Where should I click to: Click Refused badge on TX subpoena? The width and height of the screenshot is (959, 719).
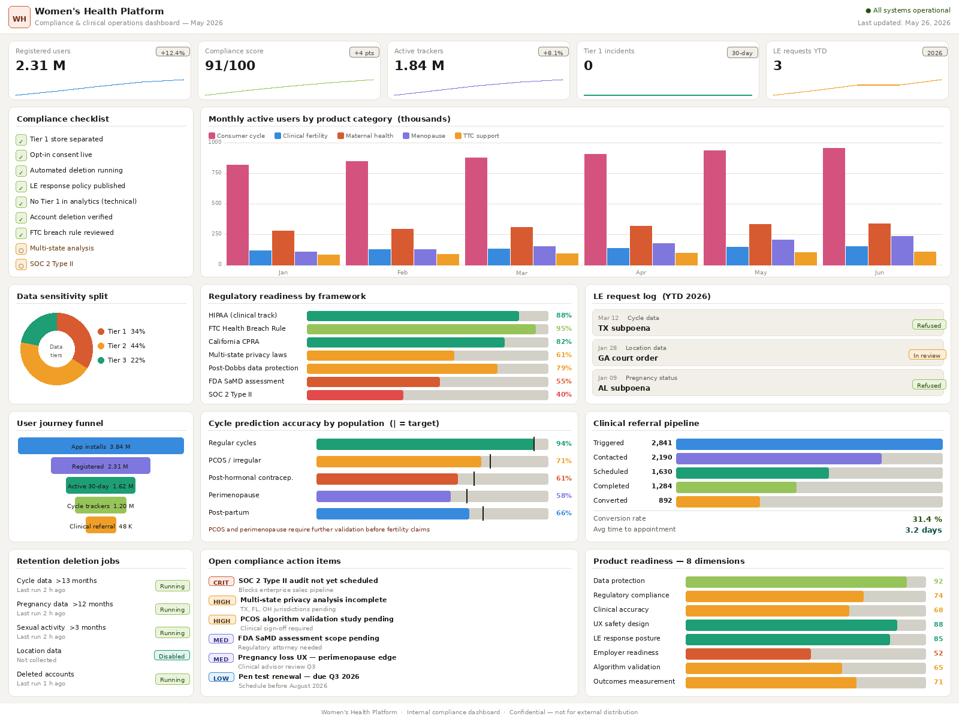(929, 325)
